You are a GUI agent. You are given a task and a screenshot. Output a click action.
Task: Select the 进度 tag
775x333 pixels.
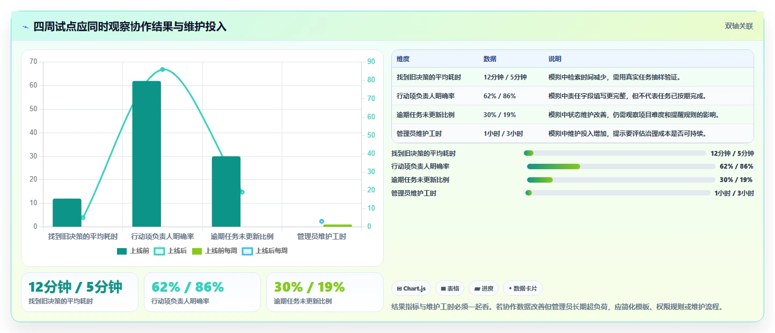coord(484,288)
